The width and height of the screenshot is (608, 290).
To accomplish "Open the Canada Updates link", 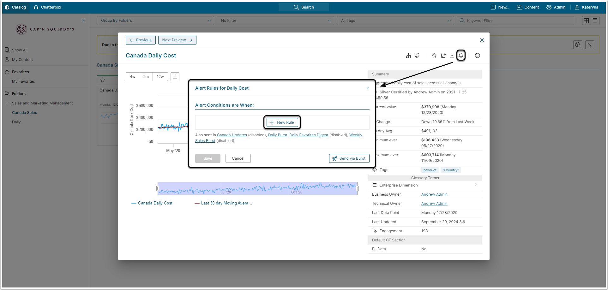I will point(232,135).
